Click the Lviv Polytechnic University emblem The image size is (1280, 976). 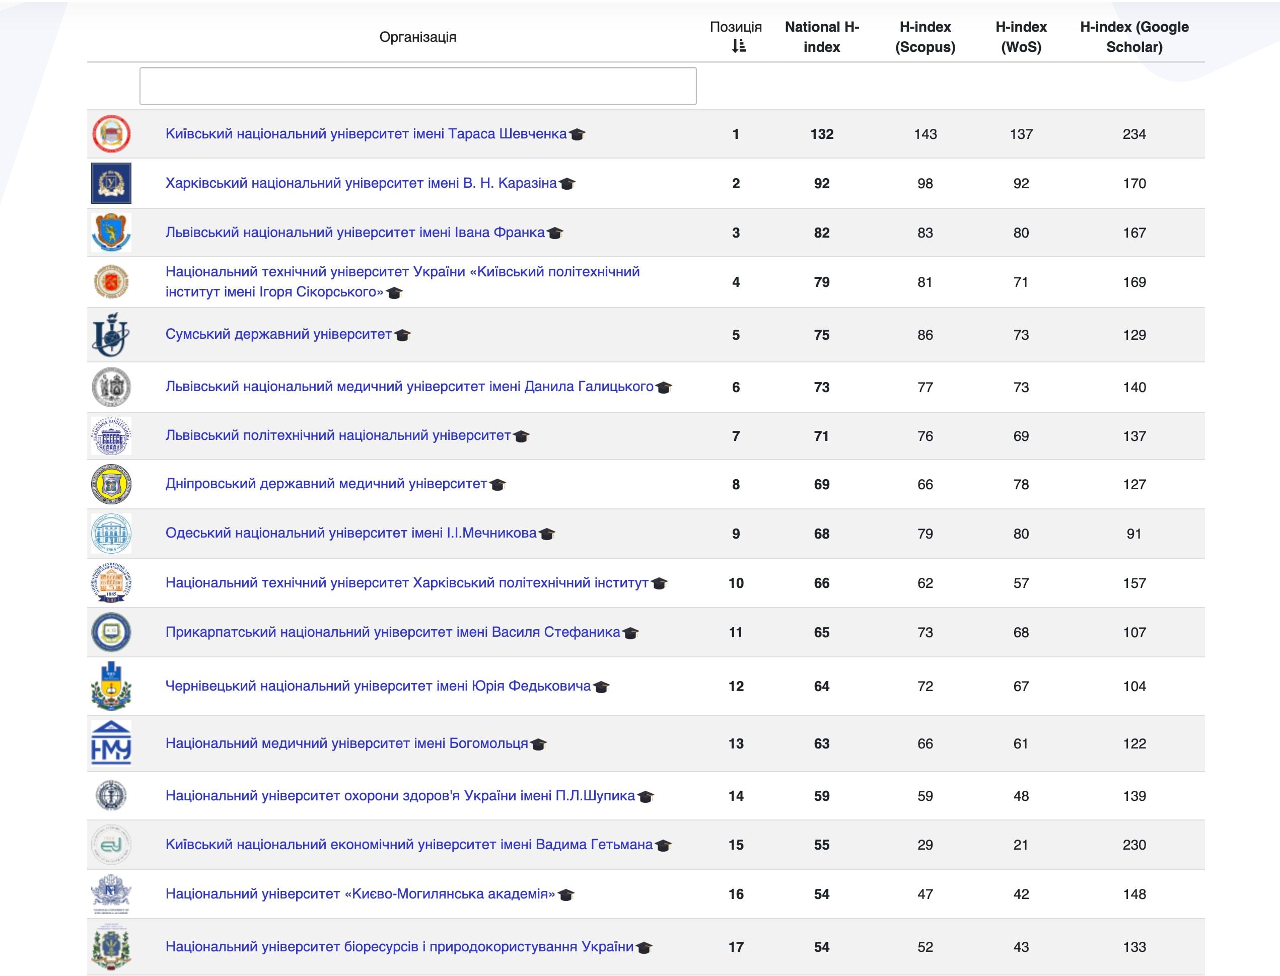(x=111, y=436)
